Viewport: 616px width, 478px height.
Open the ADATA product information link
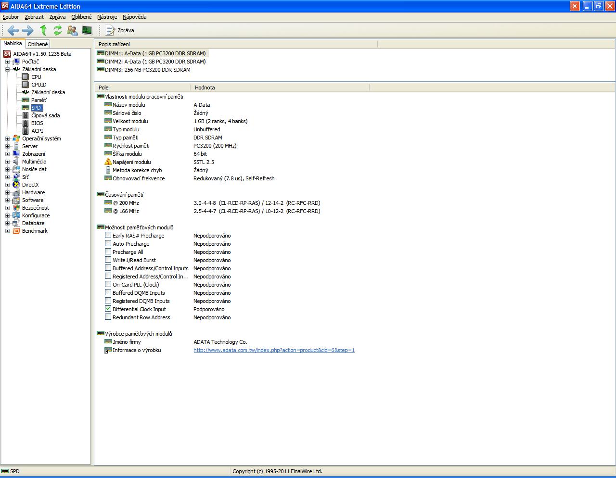click(x=274, y=350)
